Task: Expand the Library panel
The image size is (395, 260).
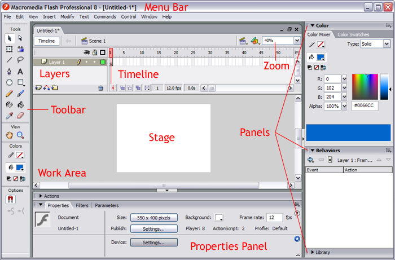Action: click(x=323, y=252)
